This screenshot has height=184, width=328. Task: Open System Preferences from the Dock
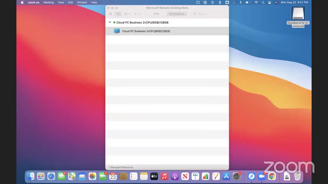[x=237, y=176]
